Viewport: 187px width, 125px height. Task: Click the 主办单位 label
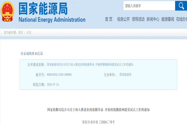point(110,75)
